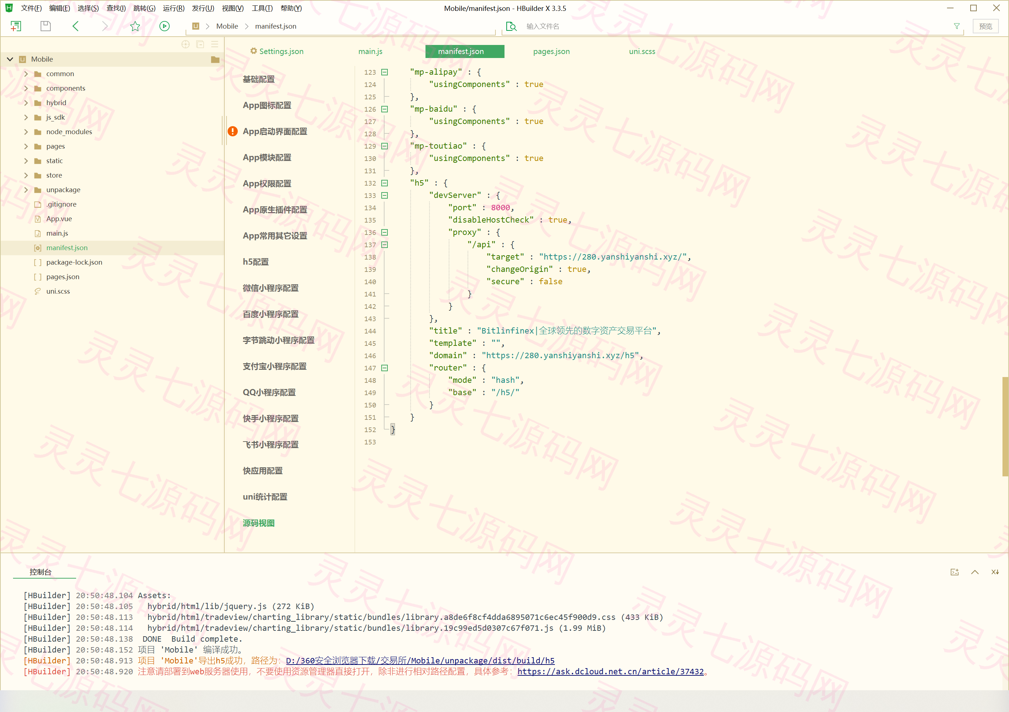The width and height of the screenshot is (1009, 712).
Task: Expand the unpackage folder
Action: pos(26,190)
